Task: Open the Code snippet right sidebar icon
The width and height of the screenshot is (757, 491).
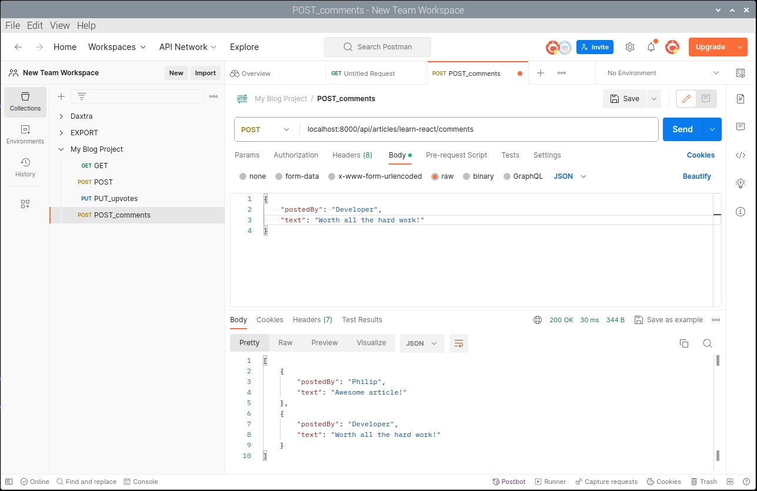Action: (x=741, y=155)
